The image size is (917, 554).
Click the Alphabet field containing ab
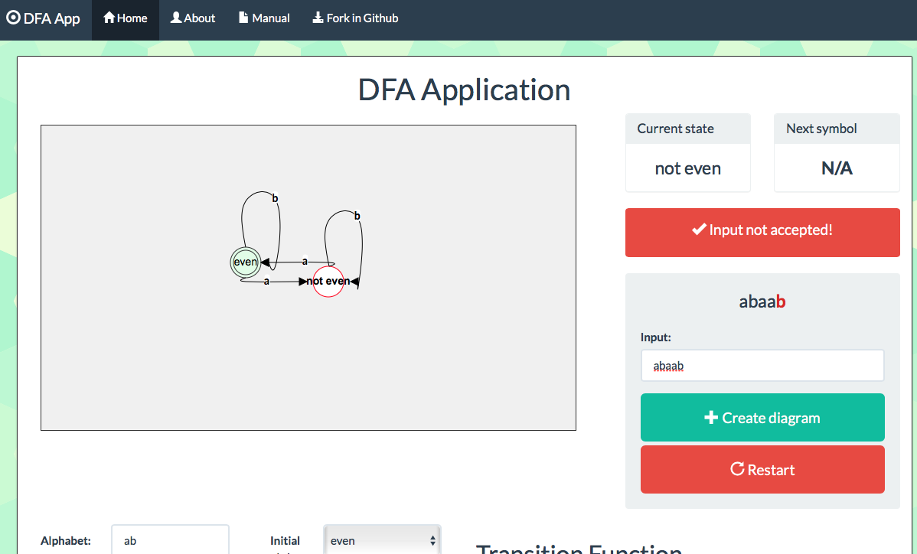(x=170, y=540)
